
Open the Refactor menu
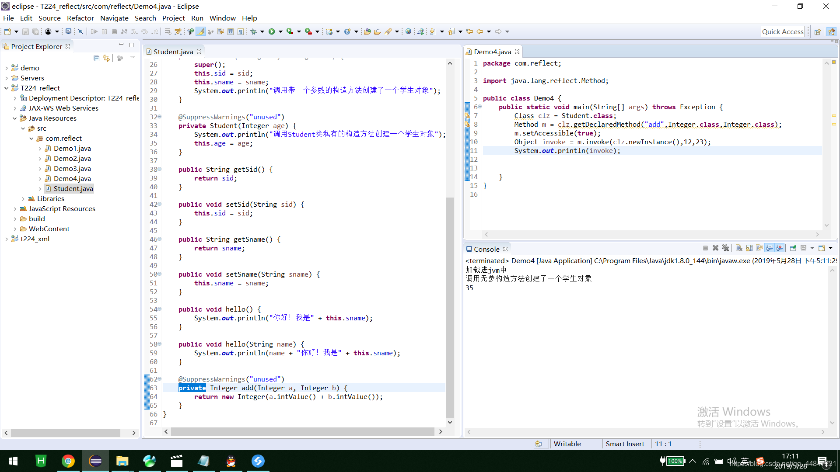click(80, 18)
